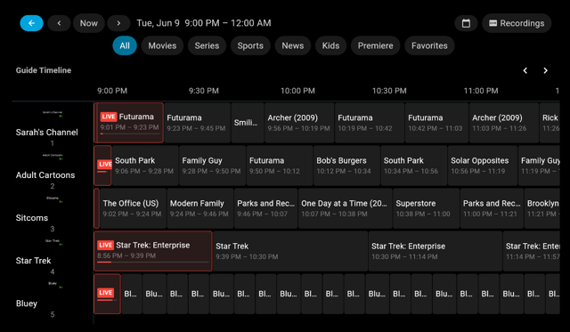Viewport: 570px width, 332px height.
Task: Open Star Trek 9:39 PM – 10:30 PM
Action: (290, 251)
